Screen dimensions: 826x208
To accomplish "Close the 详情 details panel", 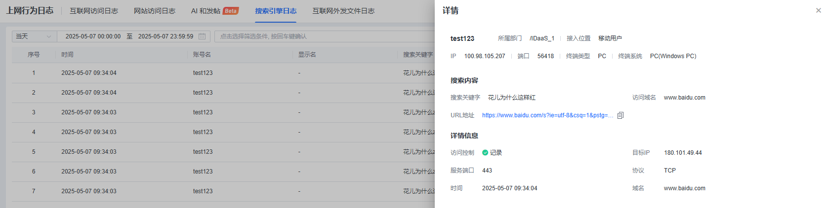I will (x=818, y=10).
